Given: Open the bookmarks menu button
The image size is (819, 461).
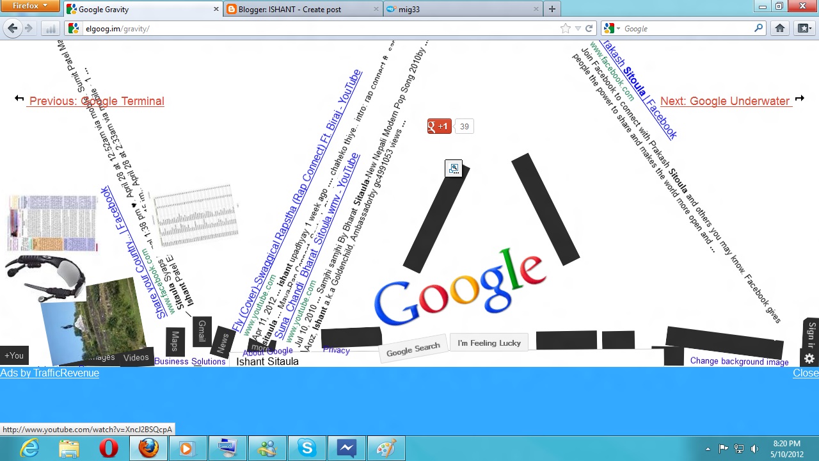Looking at the screenshot, I should click(x=804, y=28).
